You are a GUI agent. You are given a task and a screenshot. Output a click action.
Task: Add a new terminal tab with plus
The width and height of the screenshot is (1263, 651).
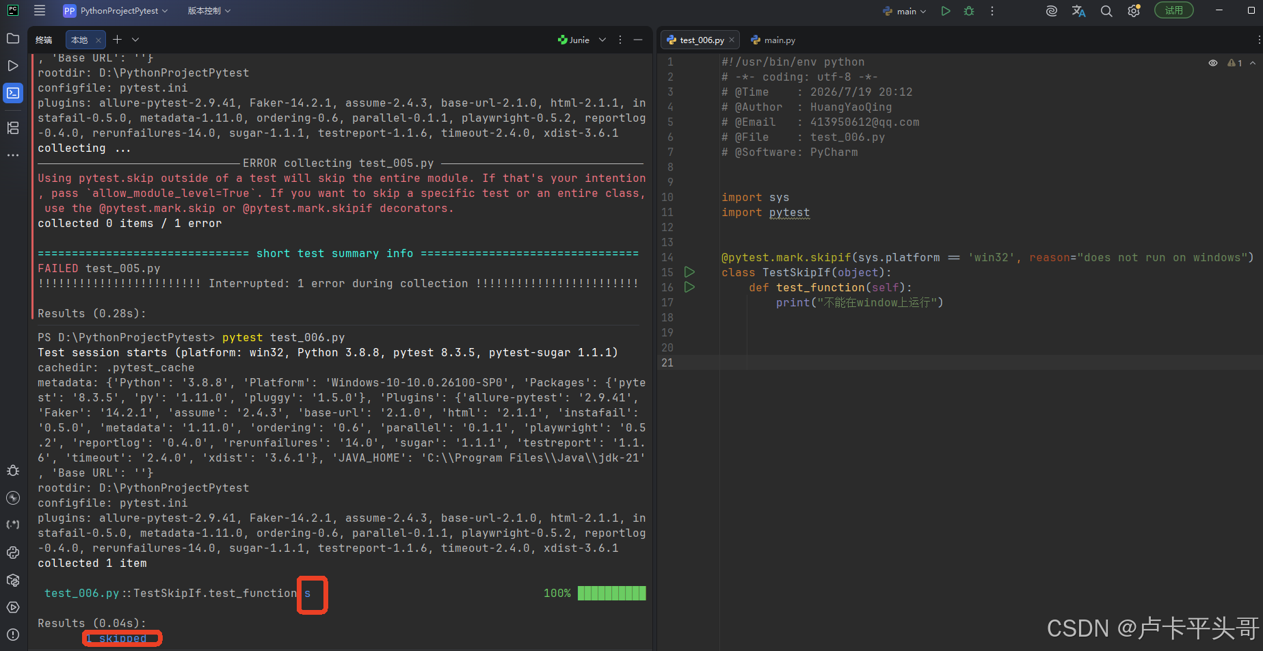point(117,40)
